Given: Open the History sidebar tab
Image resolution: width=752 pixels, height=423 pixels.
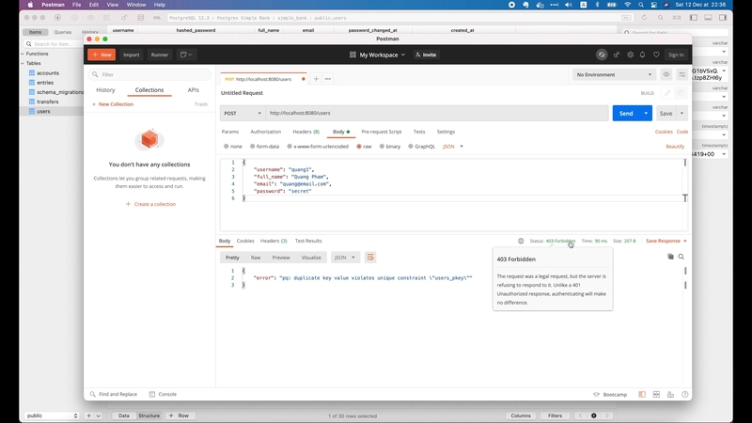Looking at the screenshot, I should 105,90.
